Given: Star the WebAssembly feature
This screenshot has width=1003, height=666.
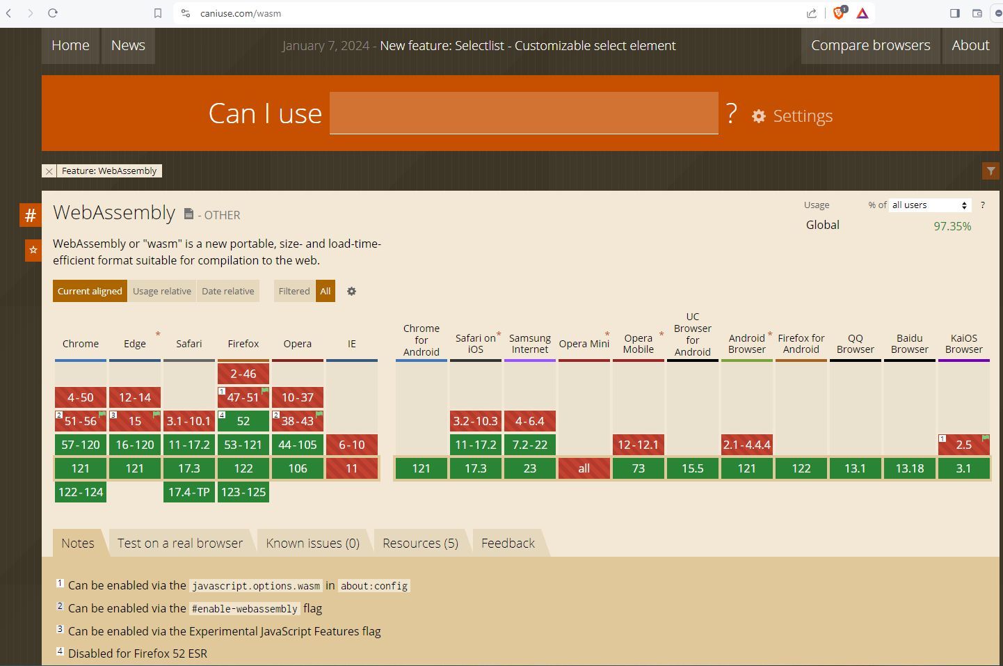Looking at the screenshot, I should tap(33, 250).
